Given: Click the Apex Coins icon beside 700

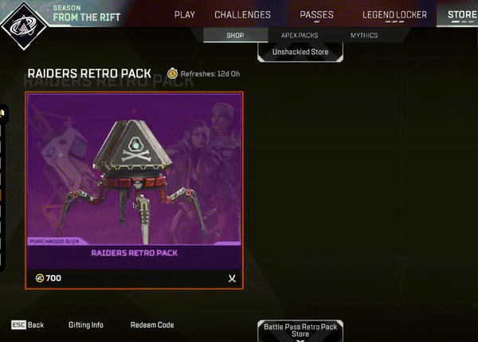Looking at the screenshot, I should click(x=40, y=278).
